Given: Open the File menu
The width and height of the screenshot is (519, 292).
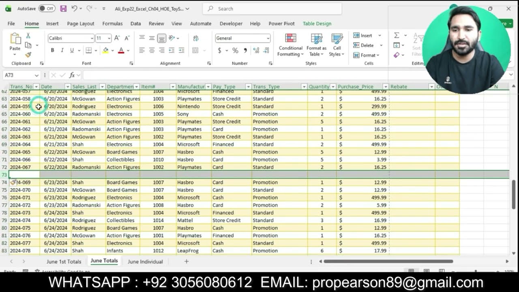Looking at the screenshot, I should tap(11, 24).
